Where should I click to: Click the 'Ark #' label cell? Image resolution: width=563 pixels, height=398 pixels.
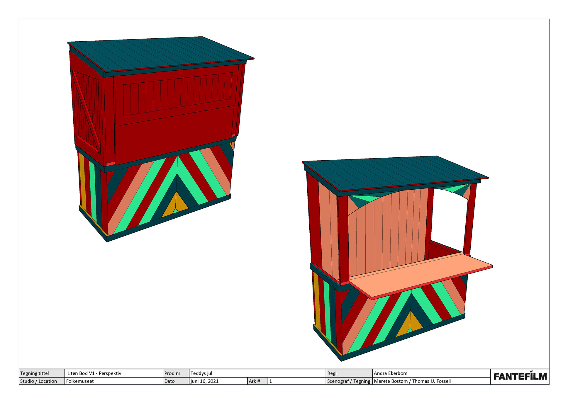[254, 381]
